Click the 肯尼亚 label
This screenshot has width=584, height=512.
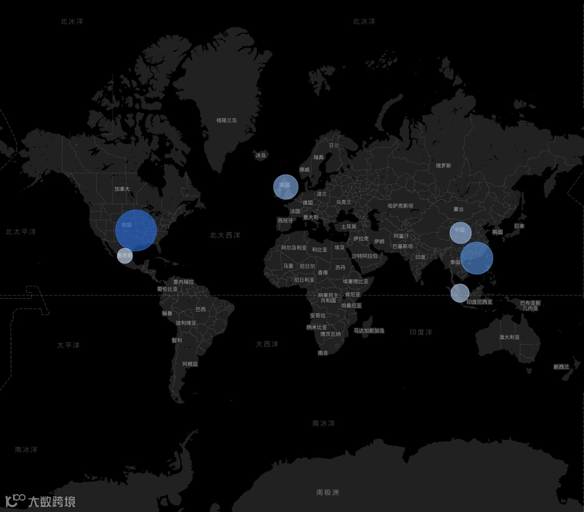[x=353, y=294]
